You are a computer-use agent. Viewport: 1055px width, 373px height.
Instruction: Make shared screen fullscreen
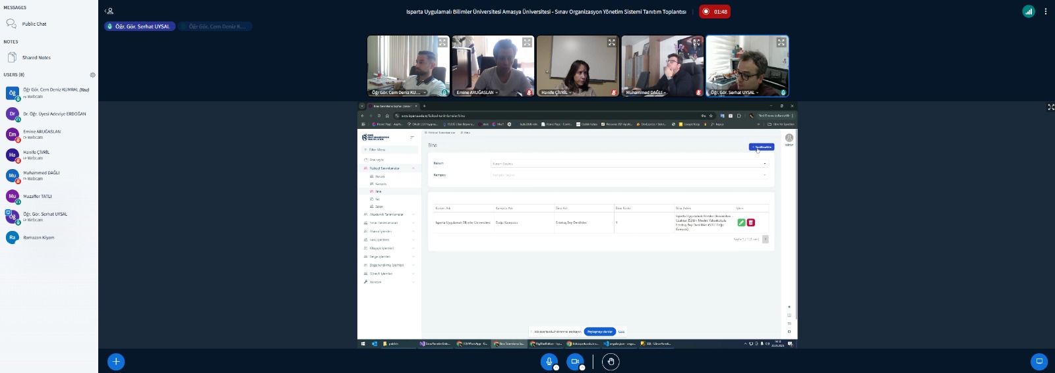point(1051,107)
